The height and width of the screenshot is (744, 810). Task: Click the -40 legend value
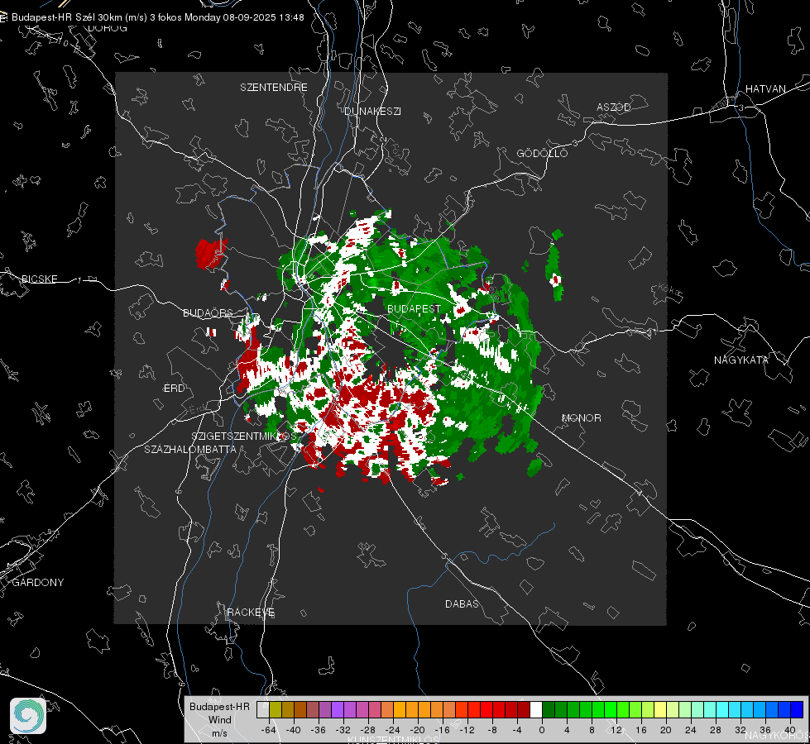294,730
